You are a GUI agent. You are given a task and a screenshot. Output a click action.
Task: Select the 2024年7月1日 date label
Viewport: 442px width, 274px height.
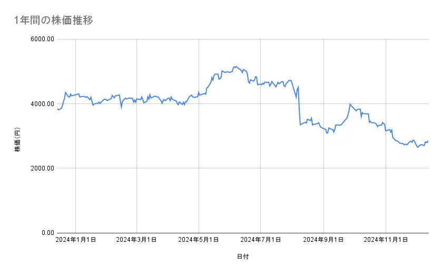coord(260,240)
